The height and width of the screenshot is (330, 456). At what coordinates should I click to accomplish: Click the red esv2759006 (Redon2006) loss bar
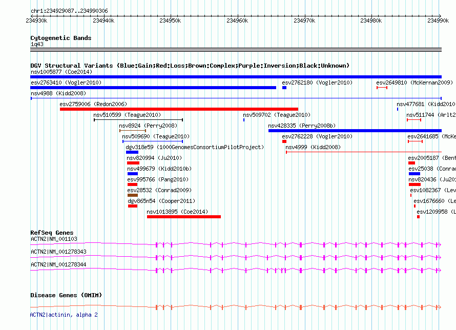click(x=179, y=109)
